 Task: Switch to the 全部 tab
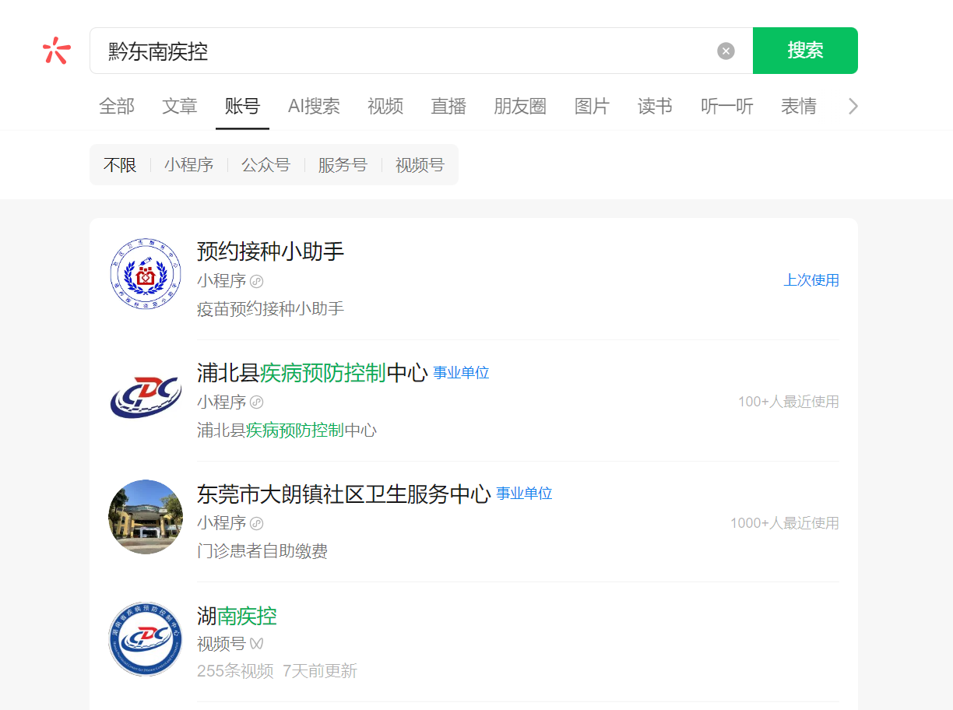click(117, 107)
